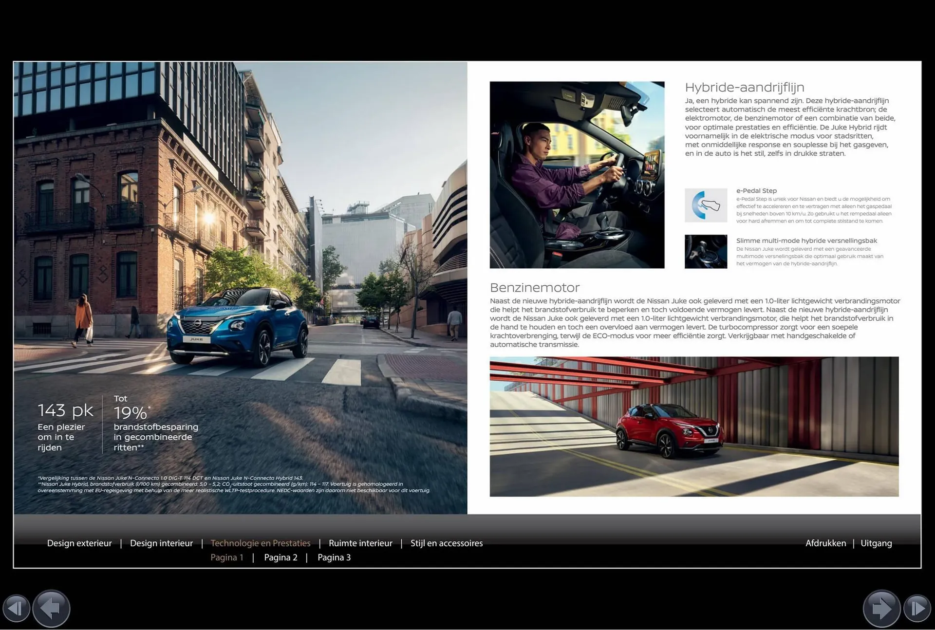The height and width of the screenshot is (630, 935).
Task: Switch to Pagina 2
Action: [280, 557]
